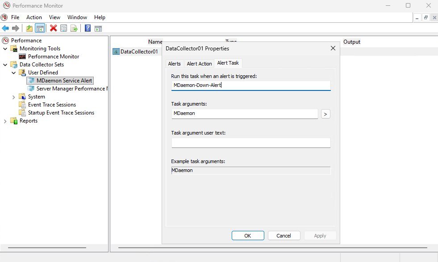Click the Cancel button
Image resolution: width=438 pixels, height=262 pixels.
tap(284, 236)
